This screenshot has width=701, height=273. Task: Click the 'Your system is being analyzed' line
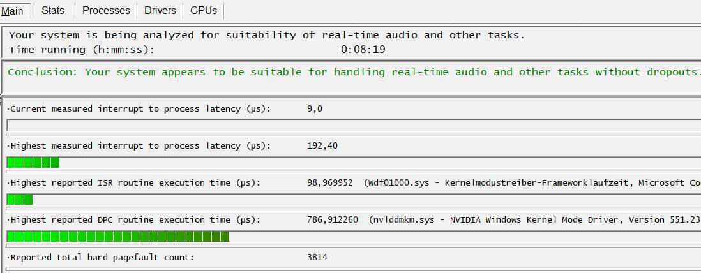point(267,35)
